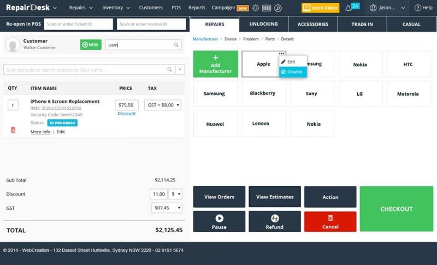Focus the Scan or enter Ticket ID field

[78, 24]
